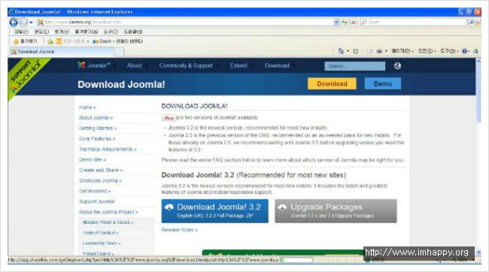The image size is (489, 272).
Task: Click the blue Help icon in command bar
Action: point(465,51)
